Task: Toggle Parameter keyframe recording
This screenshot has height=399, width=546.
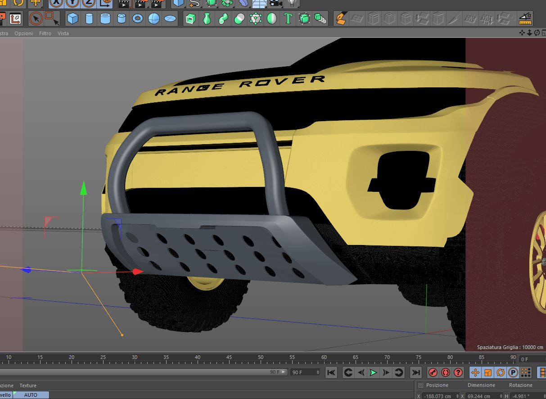Action: click(513, 372)
